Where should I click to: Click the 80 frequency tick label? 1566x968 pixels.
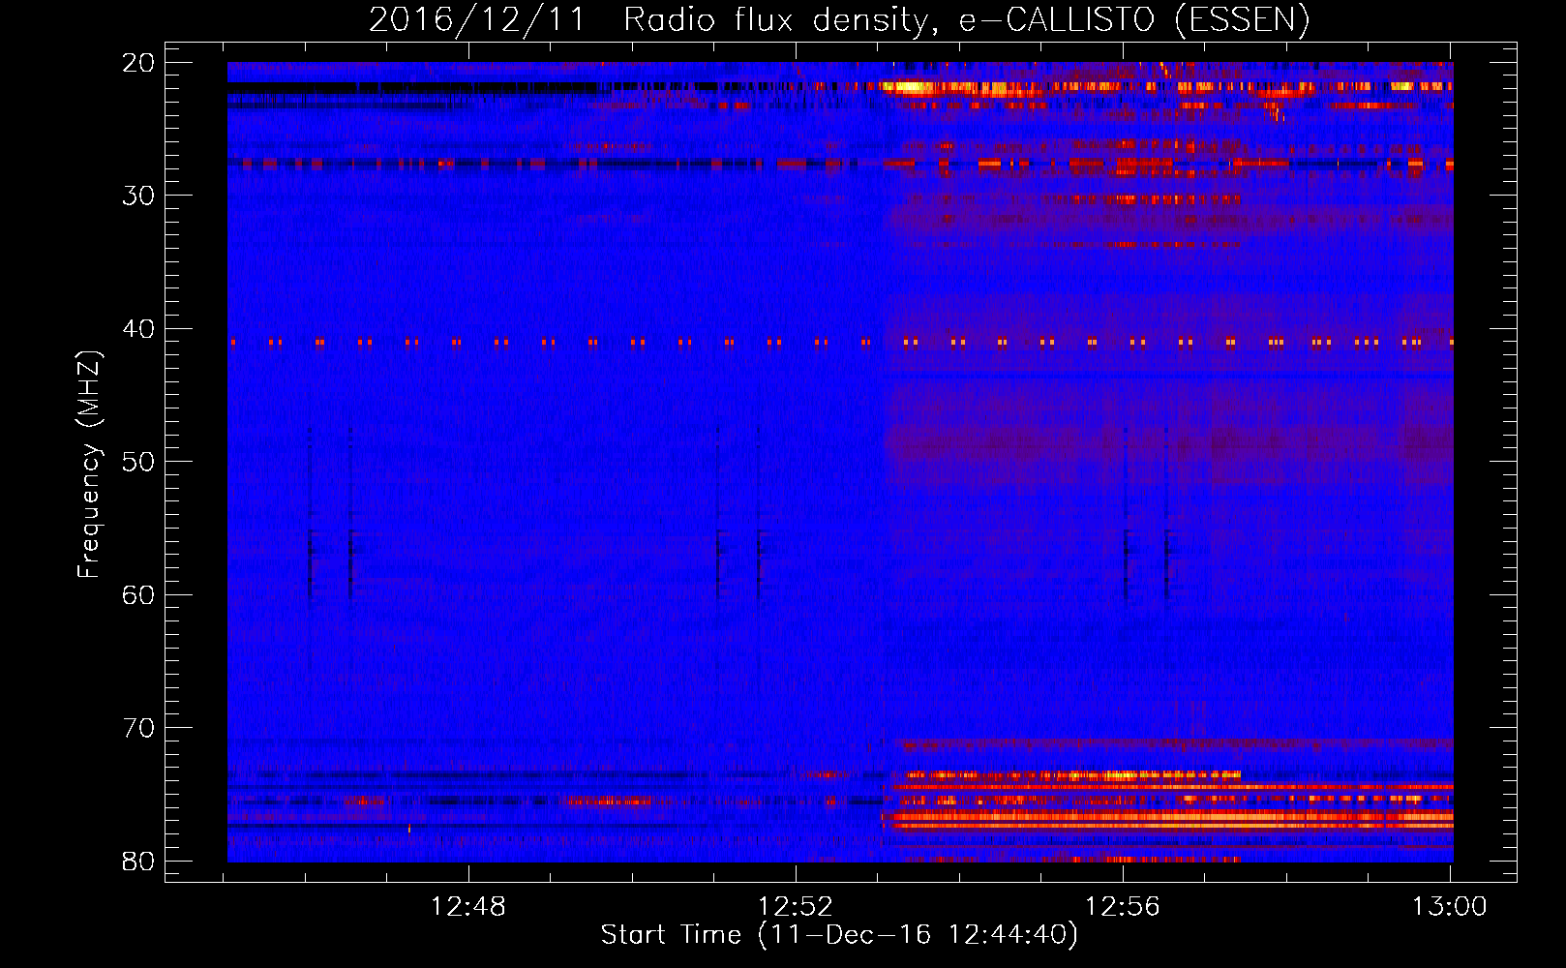point(138,862)
